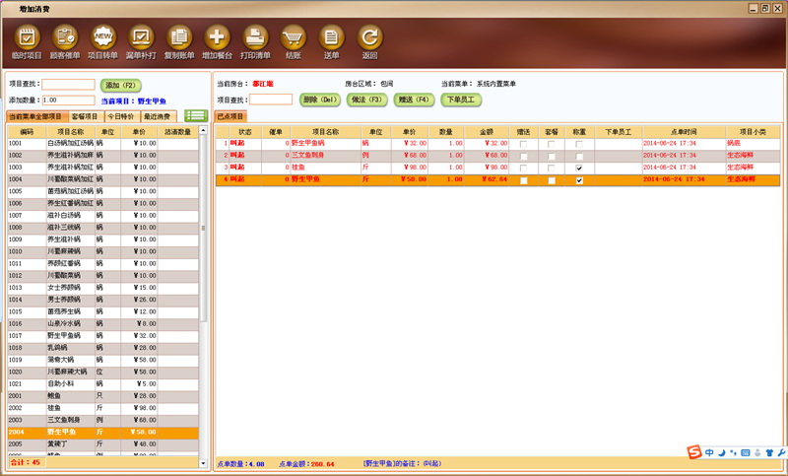Select menu row 2002 桂鱼

[x=103, y=408]
